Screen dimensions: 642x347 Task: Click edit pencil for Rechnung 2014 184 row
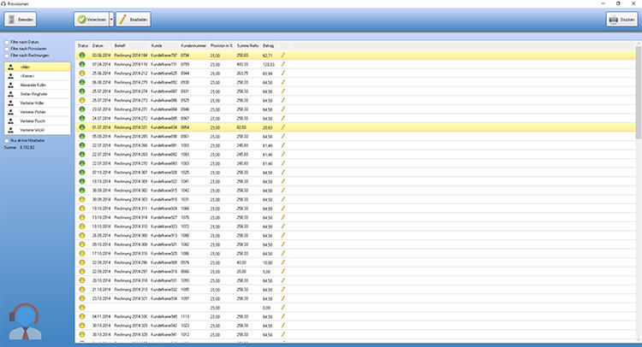pos(283,56)
